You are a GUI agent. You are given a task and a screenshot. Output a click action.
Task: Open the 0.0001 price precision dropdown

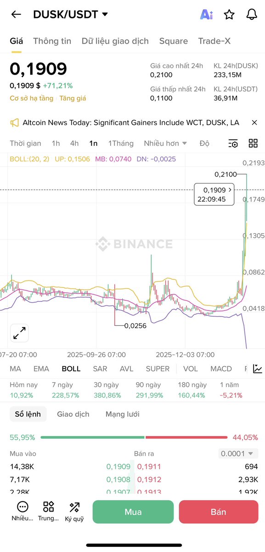point(238,454)
